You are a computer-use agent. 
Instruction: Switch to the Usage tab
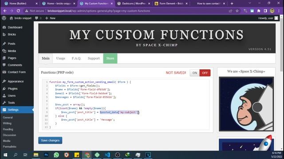tap(60, 58)
